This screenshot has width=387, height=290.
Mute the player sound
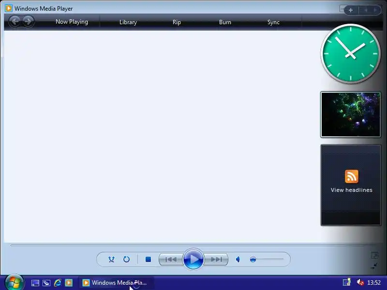[x=238, y=260]
